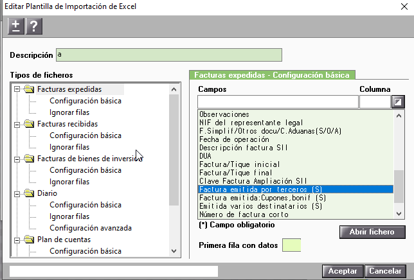Select Clave Factura Ampliación SII field

click(296, 181)
